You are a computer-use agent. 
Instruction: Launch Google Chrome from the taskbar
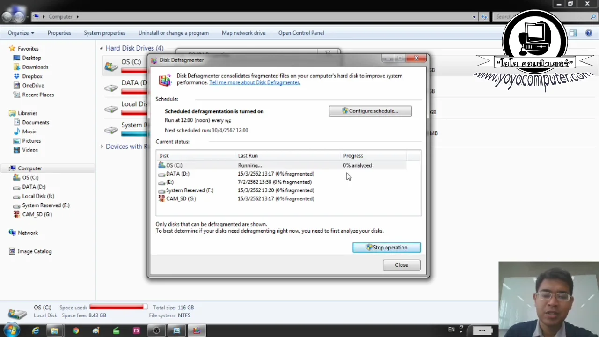click(76, 330)
